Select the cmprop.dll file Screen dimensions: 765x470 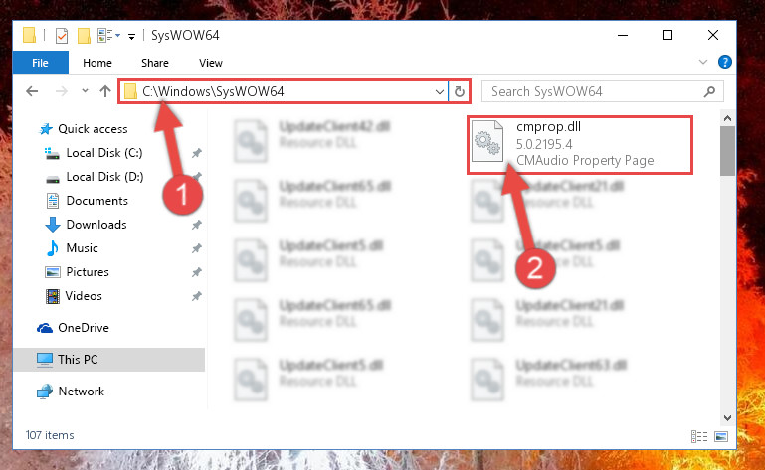pyautogui.click(x=579, y=144)
